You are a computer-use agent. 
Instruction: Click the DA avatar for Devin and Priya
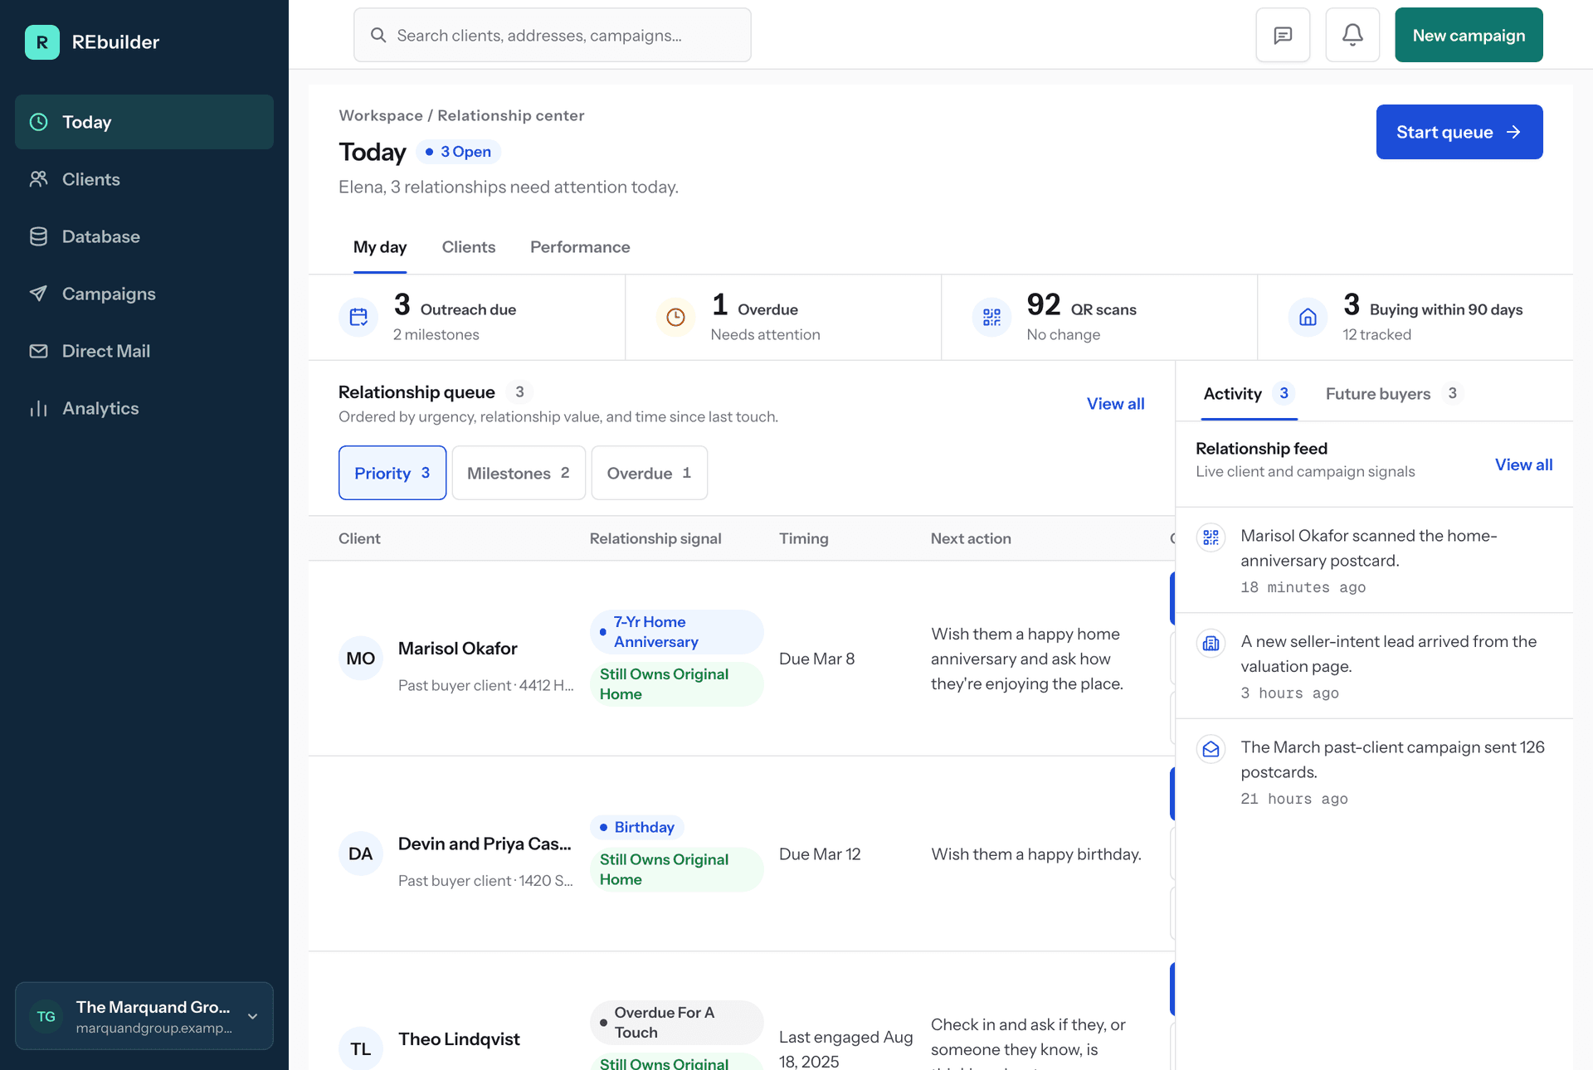point(361,854)
